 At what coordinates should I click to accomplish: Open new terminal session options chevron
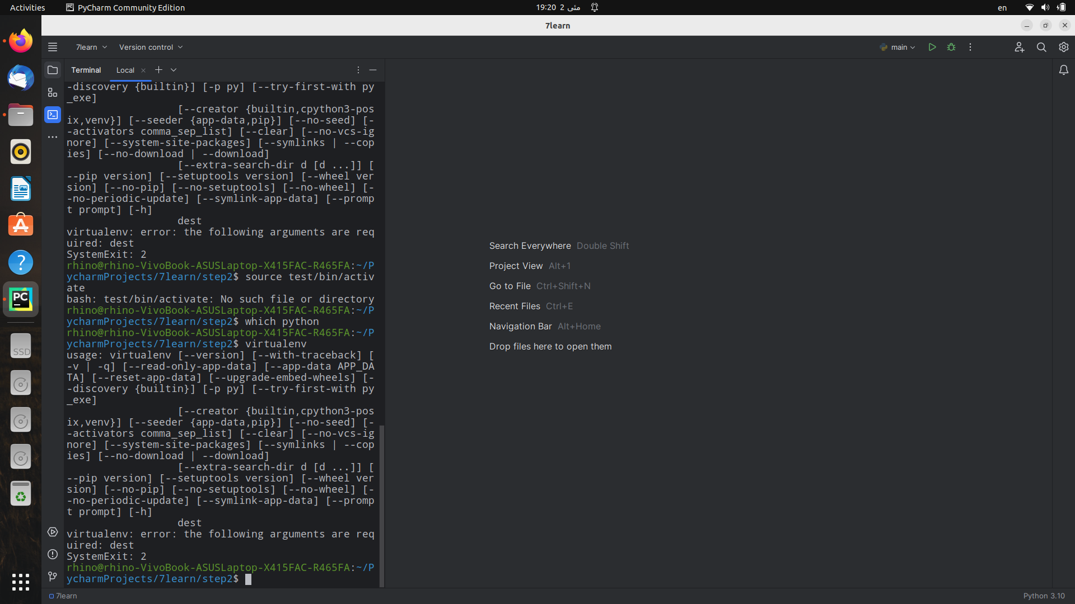[x=174, y=70]
